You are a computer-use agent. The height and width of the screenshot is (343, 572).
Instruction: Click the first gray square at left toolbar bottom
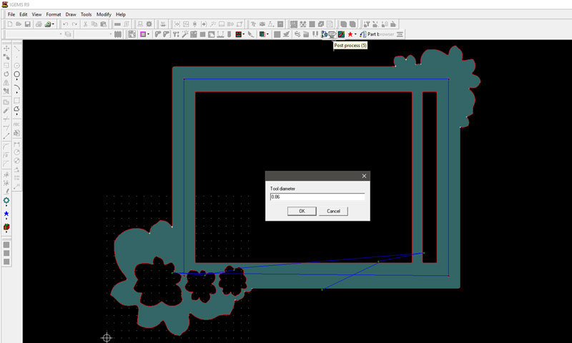6,244
